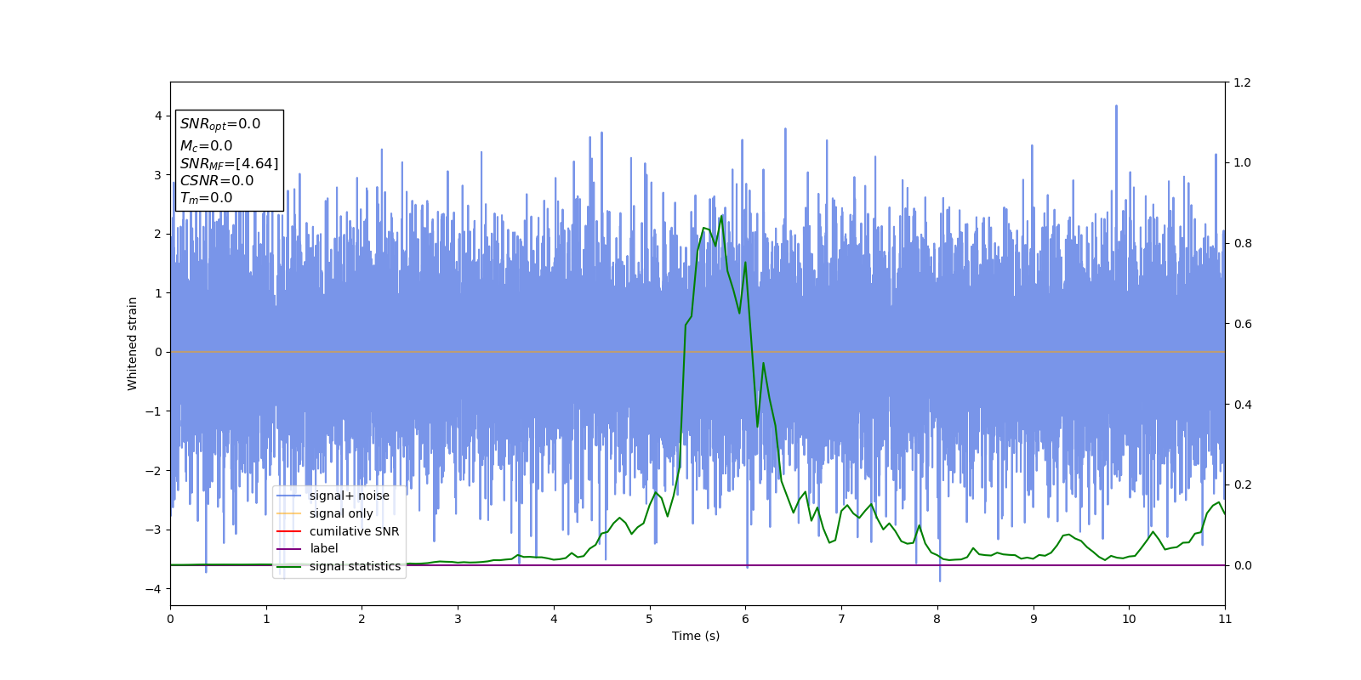The width and height of the screenshot is (1361, 680).
Task: Click the Tm=0.0 annotation text
Action: tap(206, 198)
